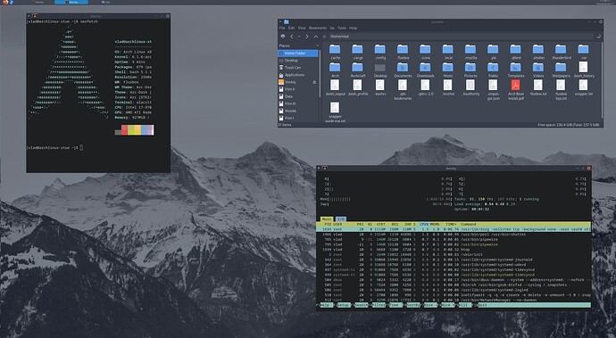Open the Go menu
616x338 pixels.
pyautogui.click(x=332, y=29)
